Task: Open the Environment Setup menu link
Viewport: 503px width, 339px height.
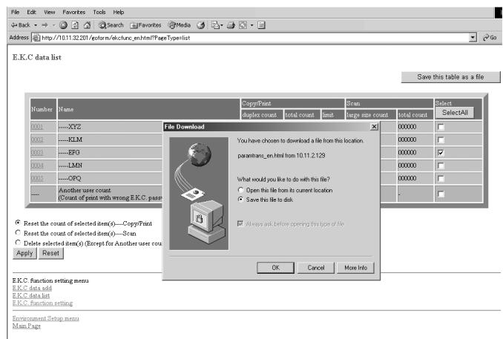Action: [45, 318]
